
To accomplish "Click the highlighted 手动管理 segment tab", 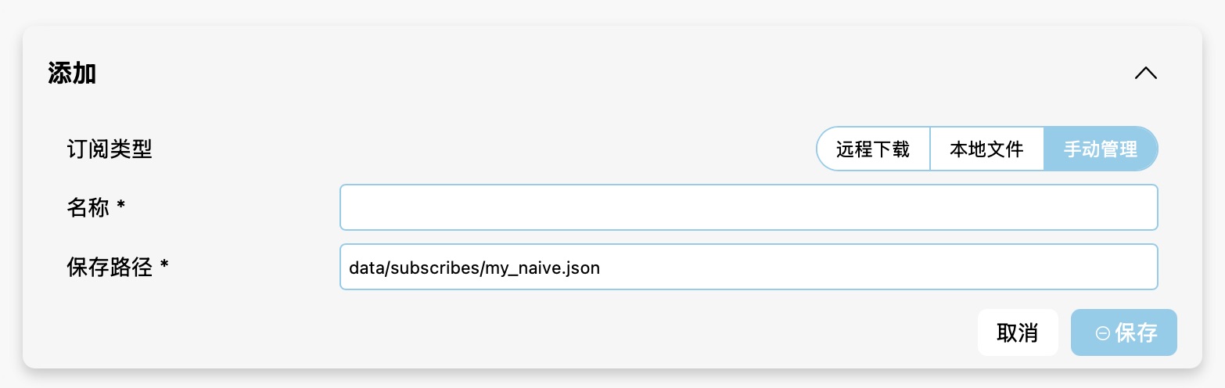I will pyautogui.click(x=1100, y=149).
